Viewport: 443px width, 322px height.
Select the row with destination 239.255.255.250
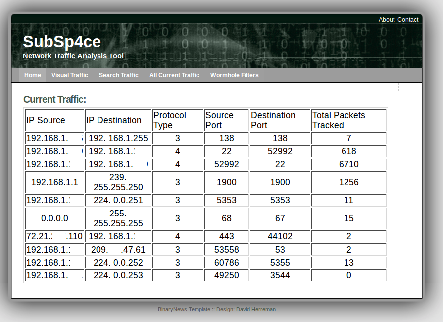pyautogui.click(x=205, y=182)
